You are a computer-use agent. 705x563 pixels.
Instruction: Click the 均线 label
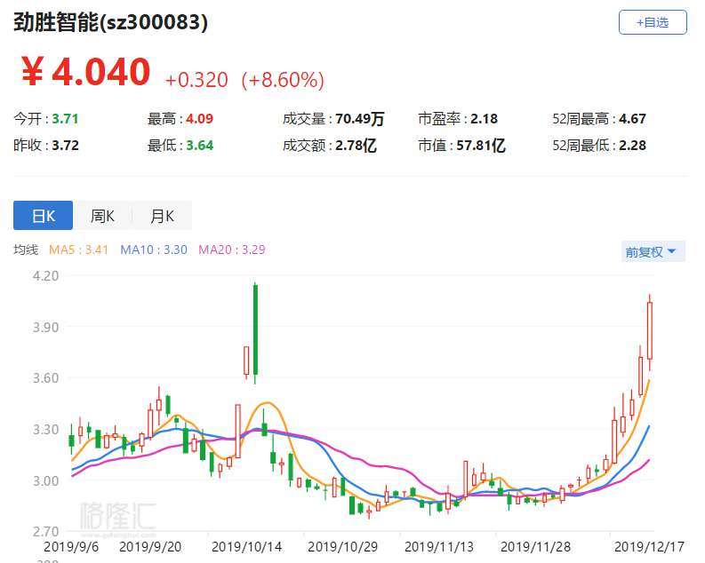click(x=26, y=250)
